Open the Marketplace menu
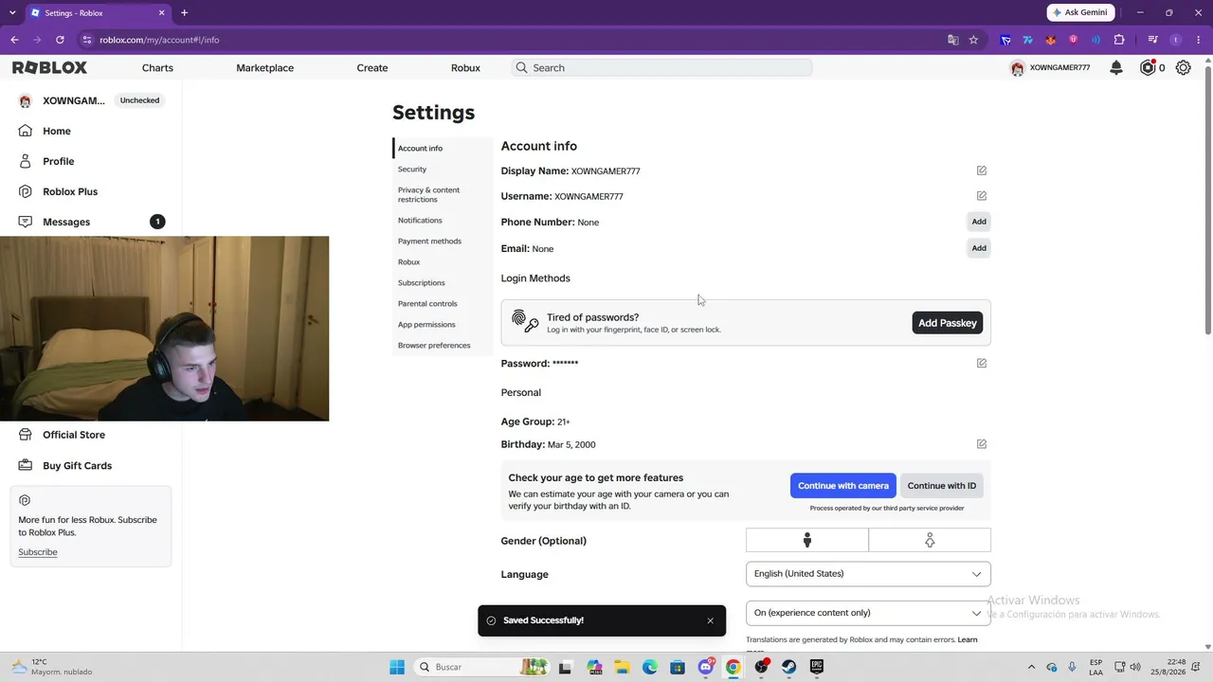The height and width of the screenshot is (682, 1213). click(265, 68)
